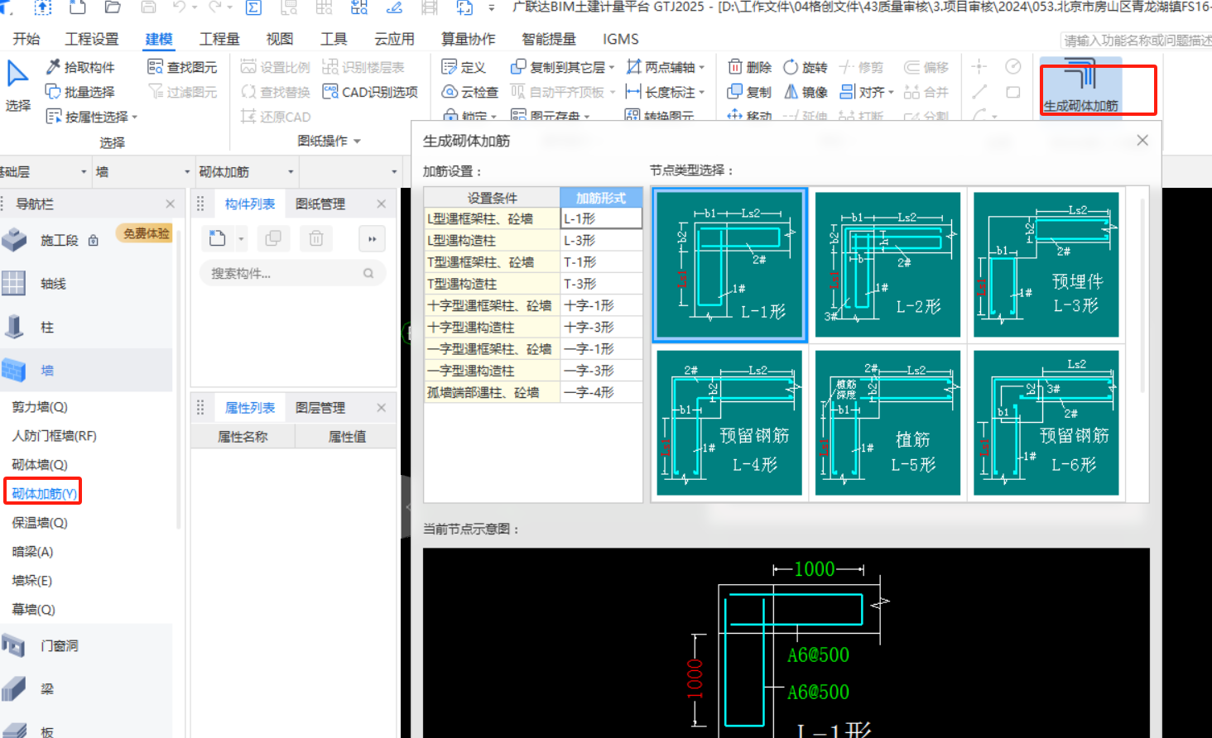1212x738 pixels.
Task: Close the 生成砌体加筋 dialog
Action: pyautogui.click(x=1142, y=141)
